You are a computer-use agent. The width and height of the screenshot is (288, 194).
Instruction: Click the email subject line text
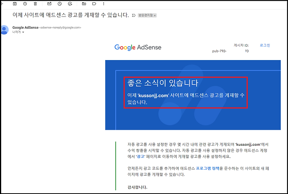[71, 15]
